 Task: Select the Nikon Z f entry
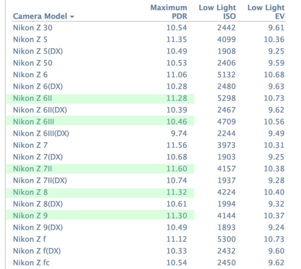pos(29,239)
